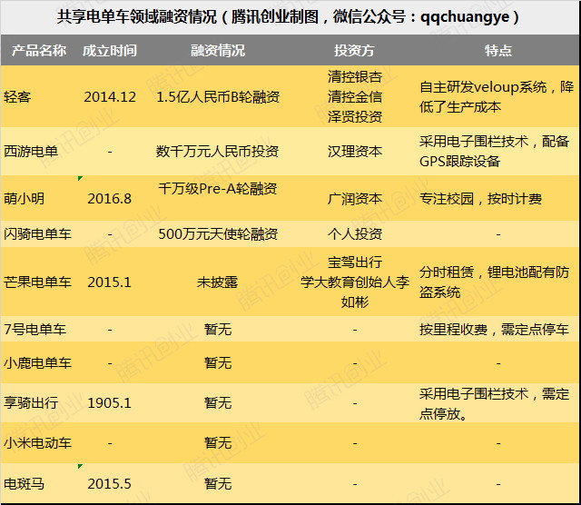This screenshot has width=581, height=505.
Task: Click the product name 轻客
Action: [17, 97]
